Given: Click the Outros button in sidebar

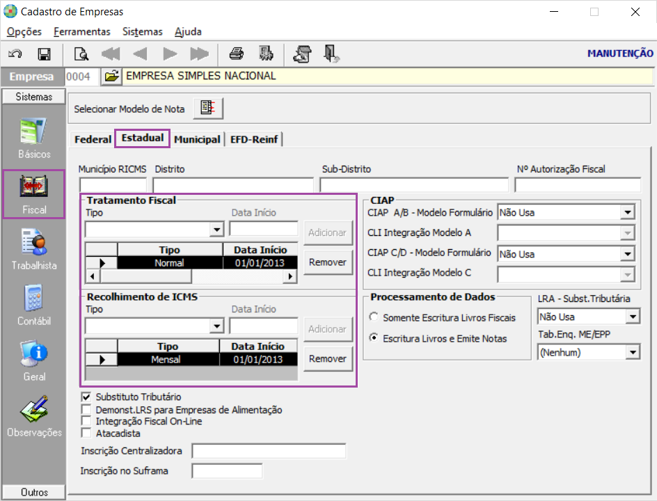Looking at the screenshot, I should pyautogui.click(x=34, y=492).
